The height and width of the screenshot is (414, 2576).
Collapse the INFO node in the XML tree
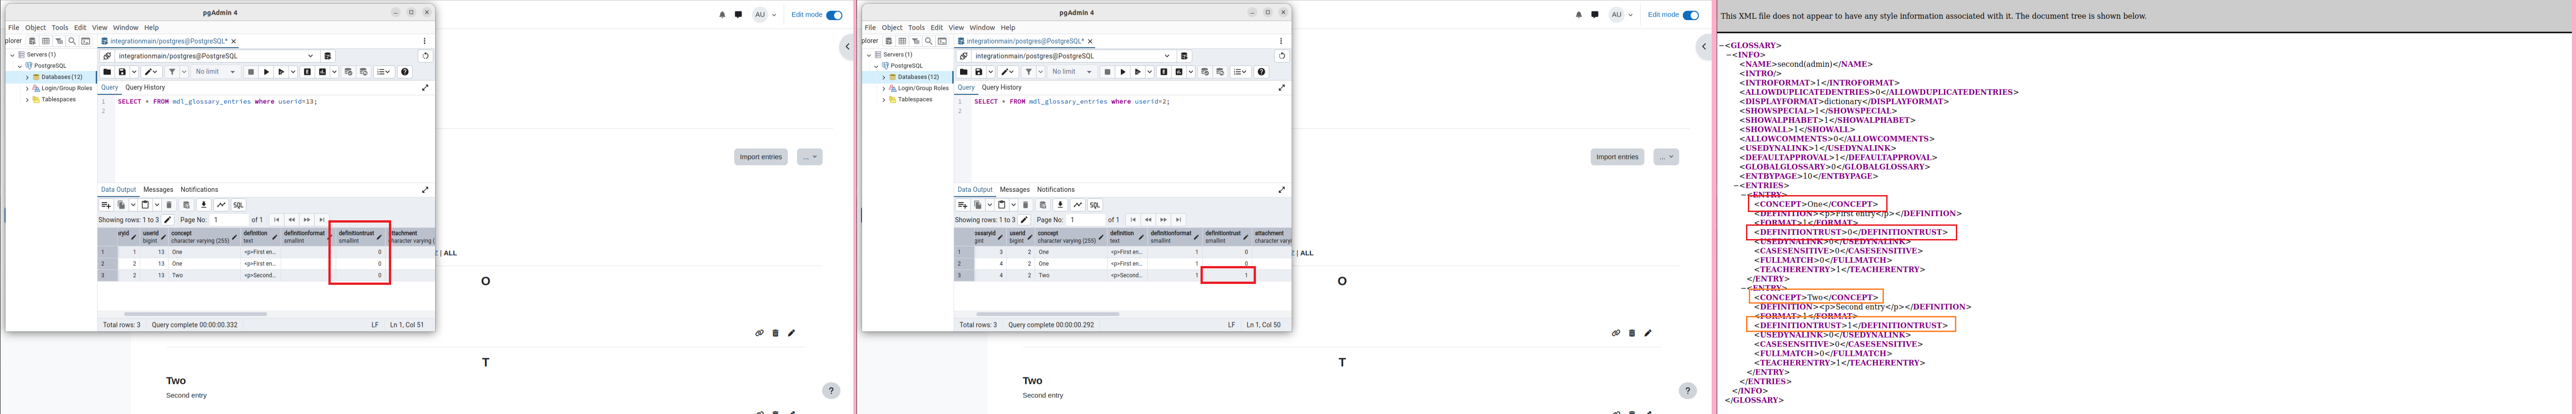click(1729, 55)
